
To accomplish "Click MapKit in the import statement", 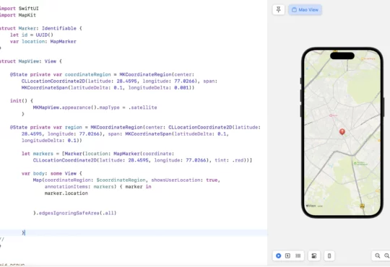I will tap(27, 15).
